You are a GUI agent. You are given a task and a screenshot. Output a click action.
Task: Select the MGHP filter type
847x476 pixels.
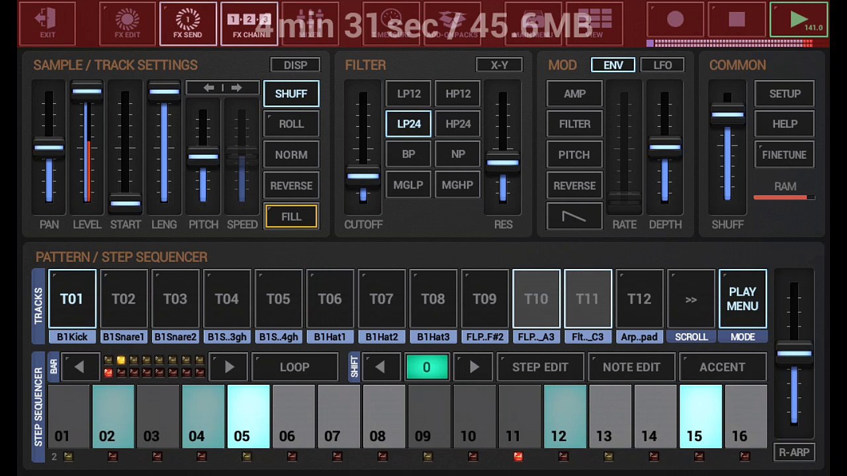click(x=458, y=185)
